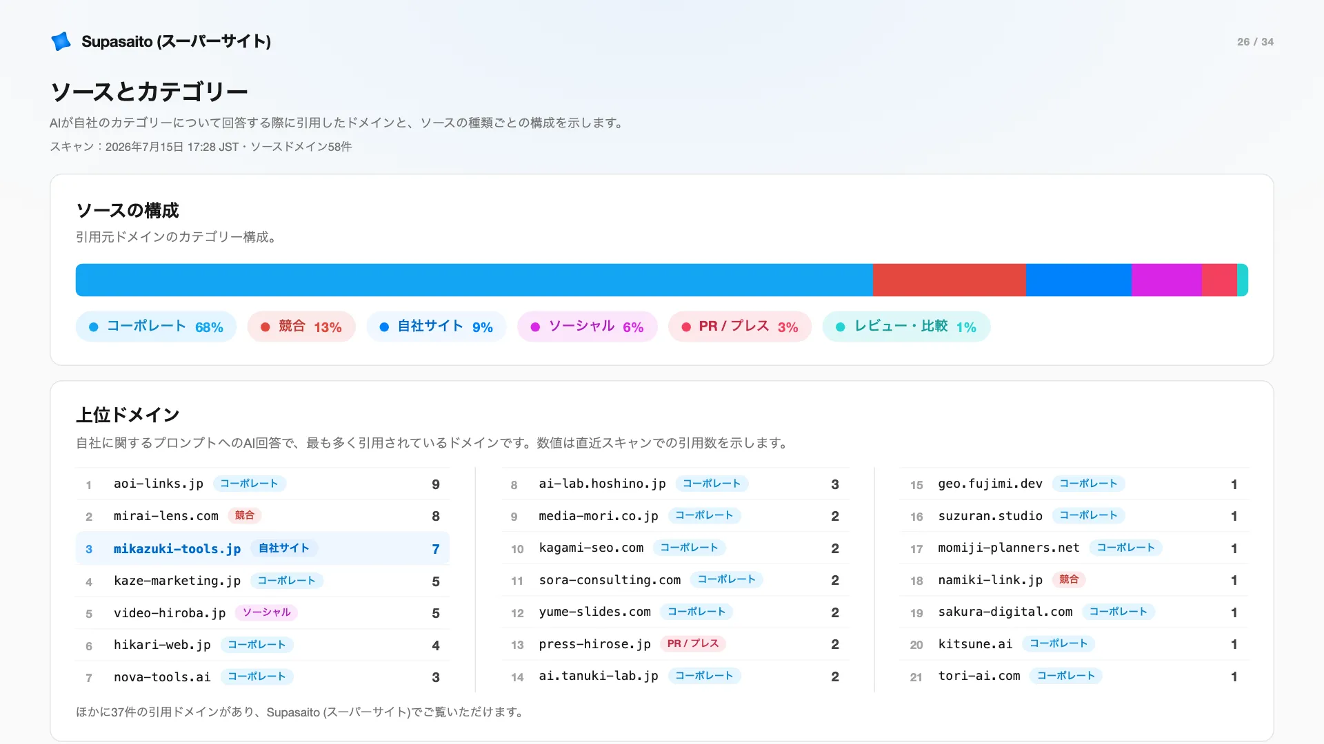Click the PR / プレス tag beside press-hirose.jp
Screen dimensions: 1324x744
[693, 643]
